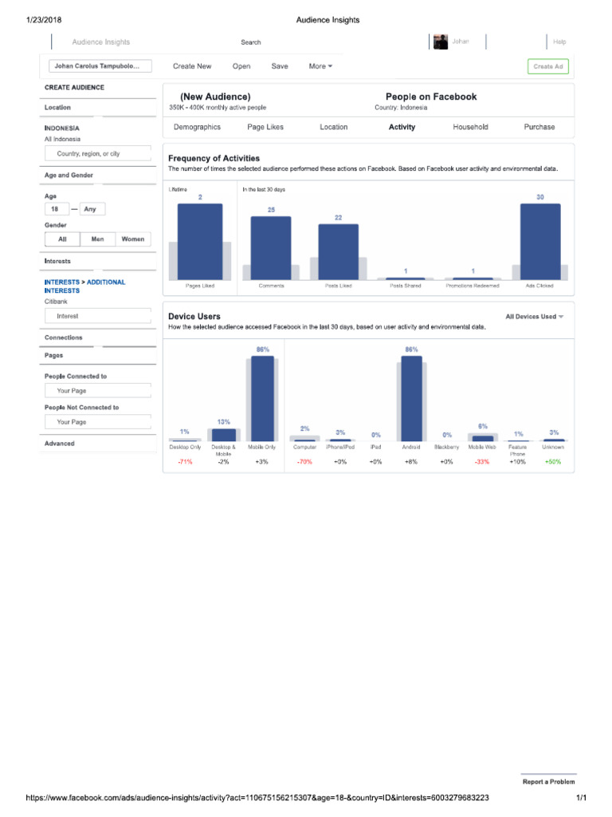Click the Mobile Only 86% bar

point(262,399)
